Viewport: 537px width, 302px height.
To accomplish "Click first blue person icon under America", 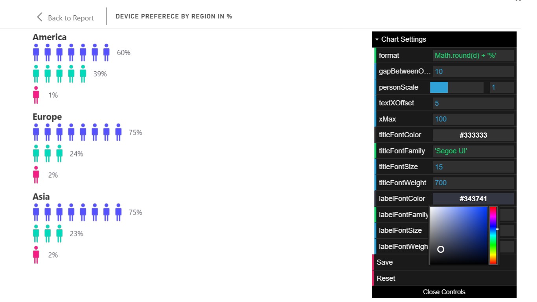I will (x=36, y=53).
